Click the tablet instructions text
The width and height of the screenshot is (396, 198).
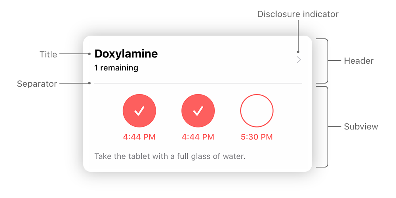click(x=170, y=156)
